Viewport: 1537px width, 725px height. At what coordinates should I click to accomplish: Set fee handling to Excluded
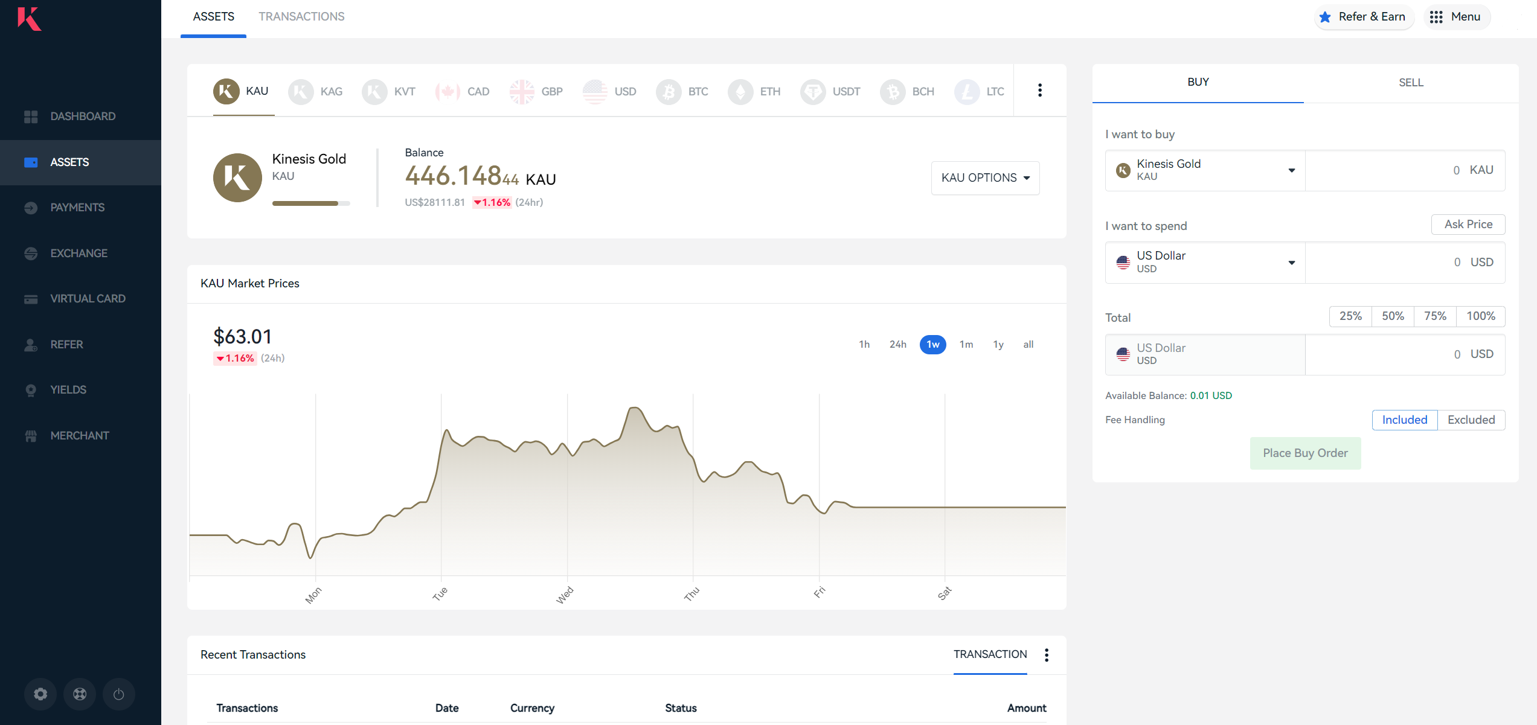point(1471,420)
